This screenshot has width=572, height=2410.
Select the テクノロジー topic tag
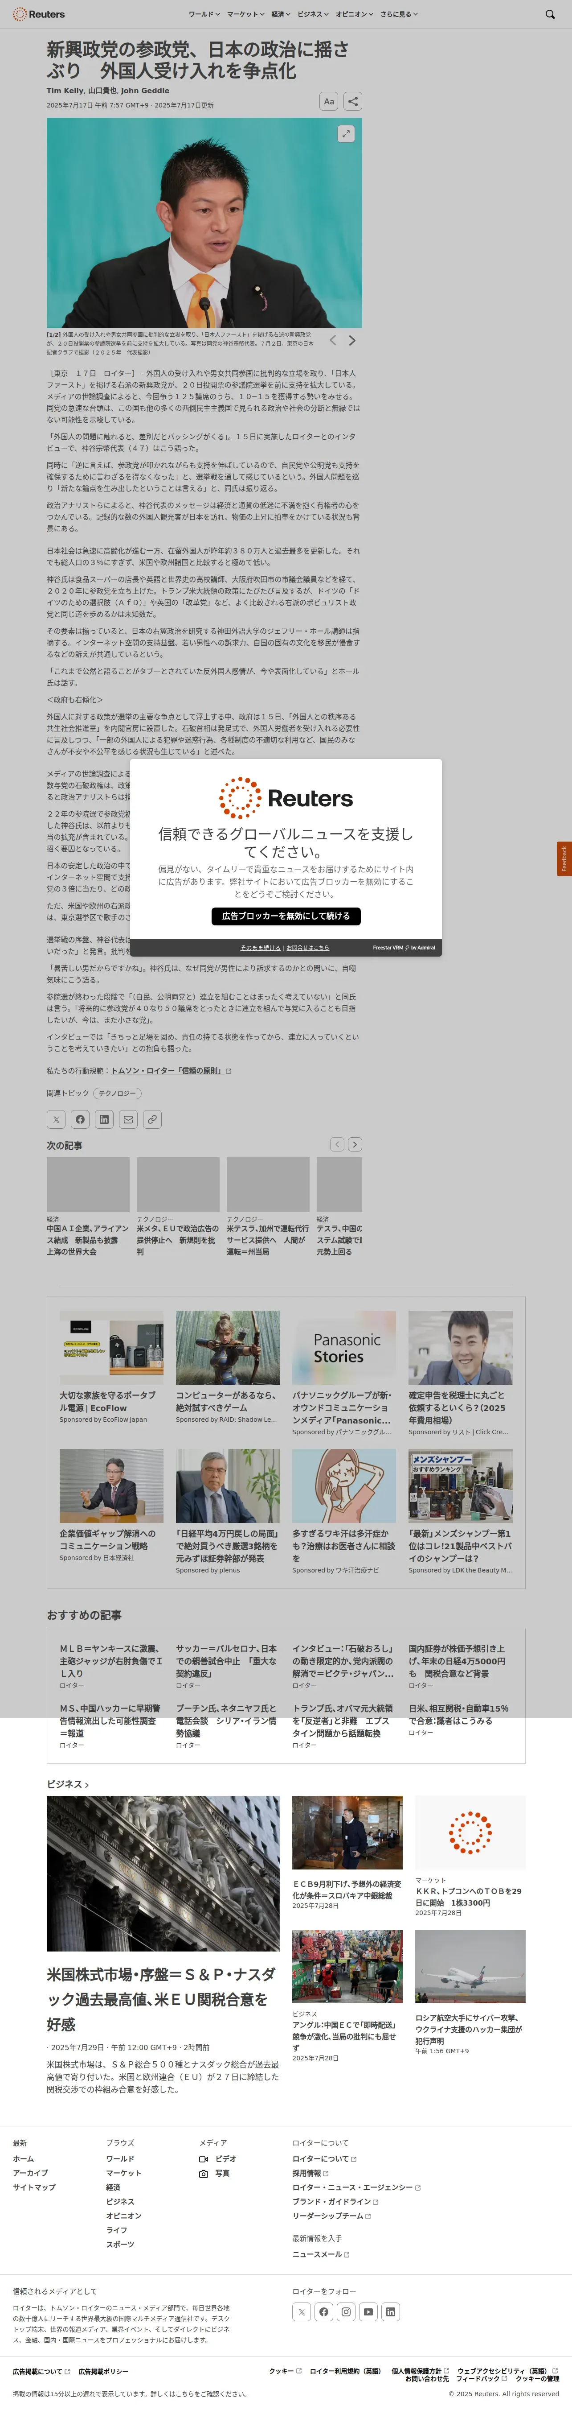(118, 1093)
